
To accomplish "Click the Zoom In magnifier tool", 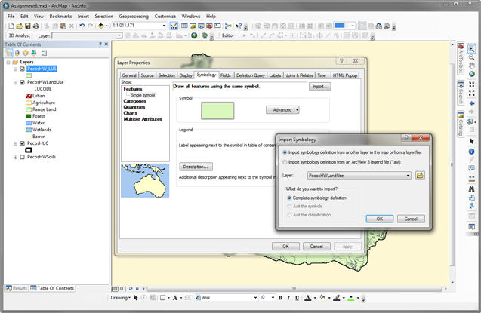I will (471, 49).
